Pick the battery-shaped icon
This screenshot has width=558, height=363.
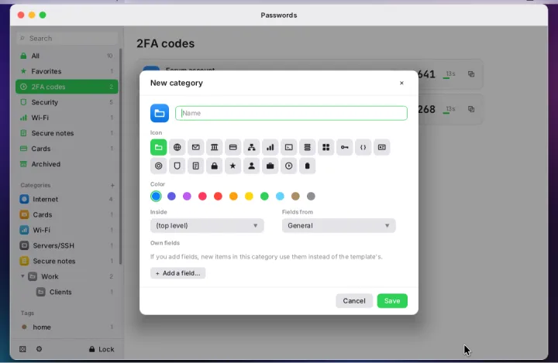point(307,166)
